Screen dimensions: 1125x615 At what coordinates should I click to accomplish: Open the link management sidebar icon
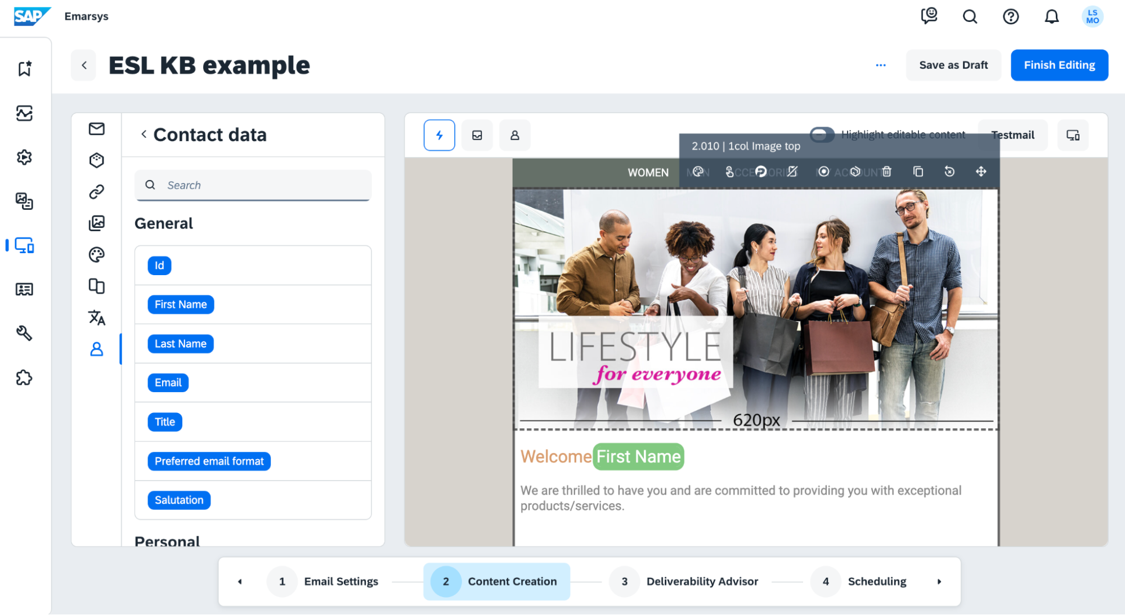[x=97, y=192]
